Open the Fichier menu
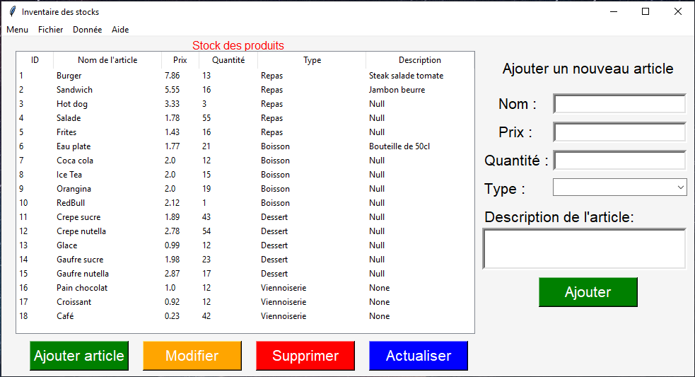Viewport: 695px width, 377px height. pyautogui.click(x=50, y=30)
